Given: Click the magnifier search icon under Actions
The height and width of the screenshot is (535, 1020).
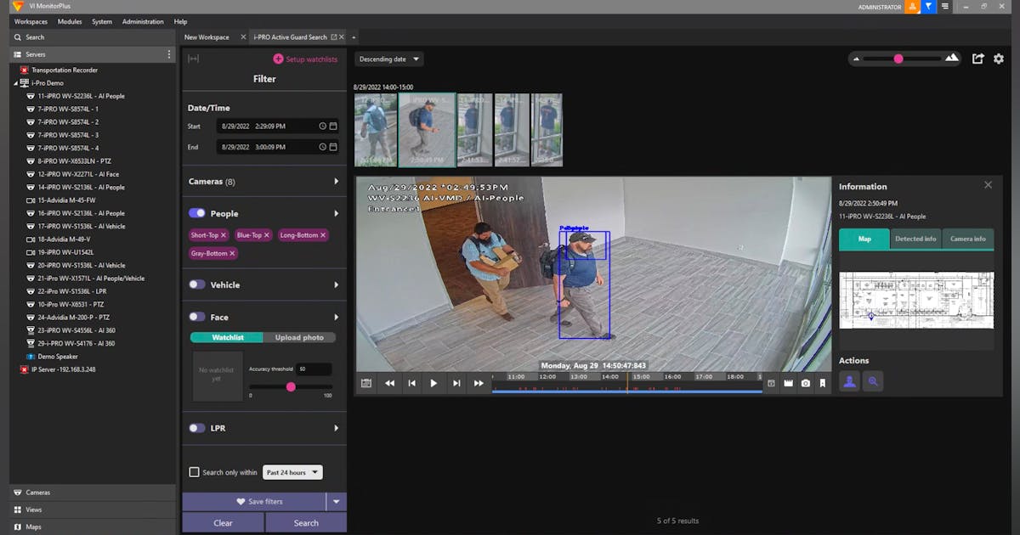Looking at the screenshot, I should point(873,381).
